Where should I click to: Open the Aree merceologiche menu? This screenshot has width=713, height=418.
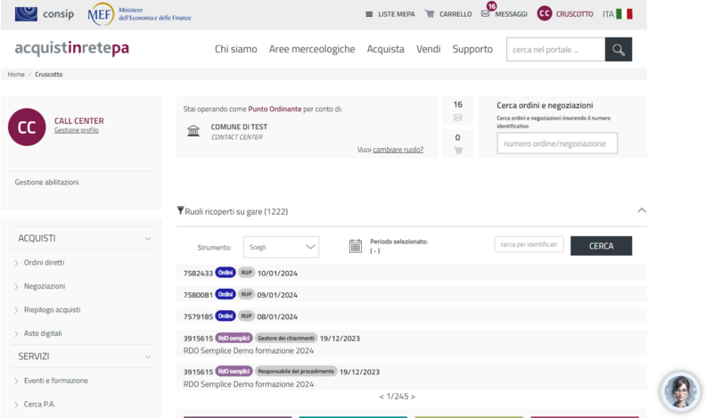312,49
